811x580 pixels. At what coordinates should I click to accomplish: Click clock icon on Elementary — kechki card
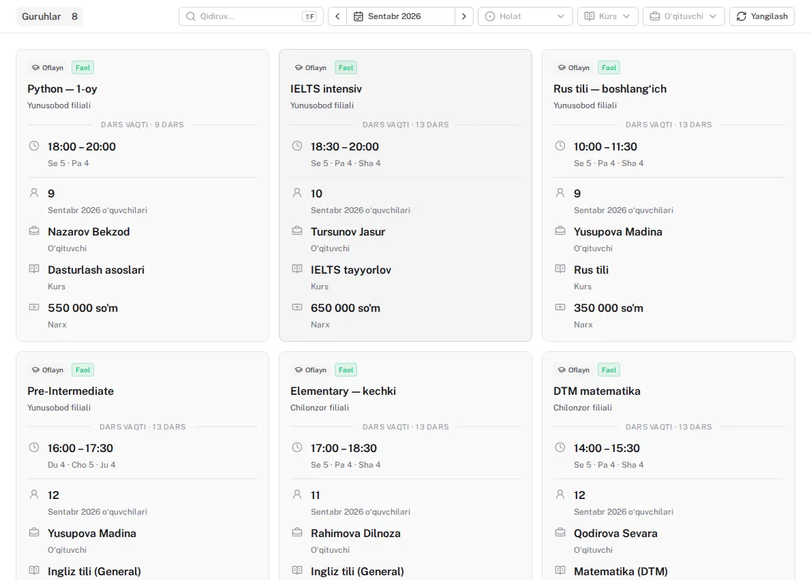click(x=297, y=448)
